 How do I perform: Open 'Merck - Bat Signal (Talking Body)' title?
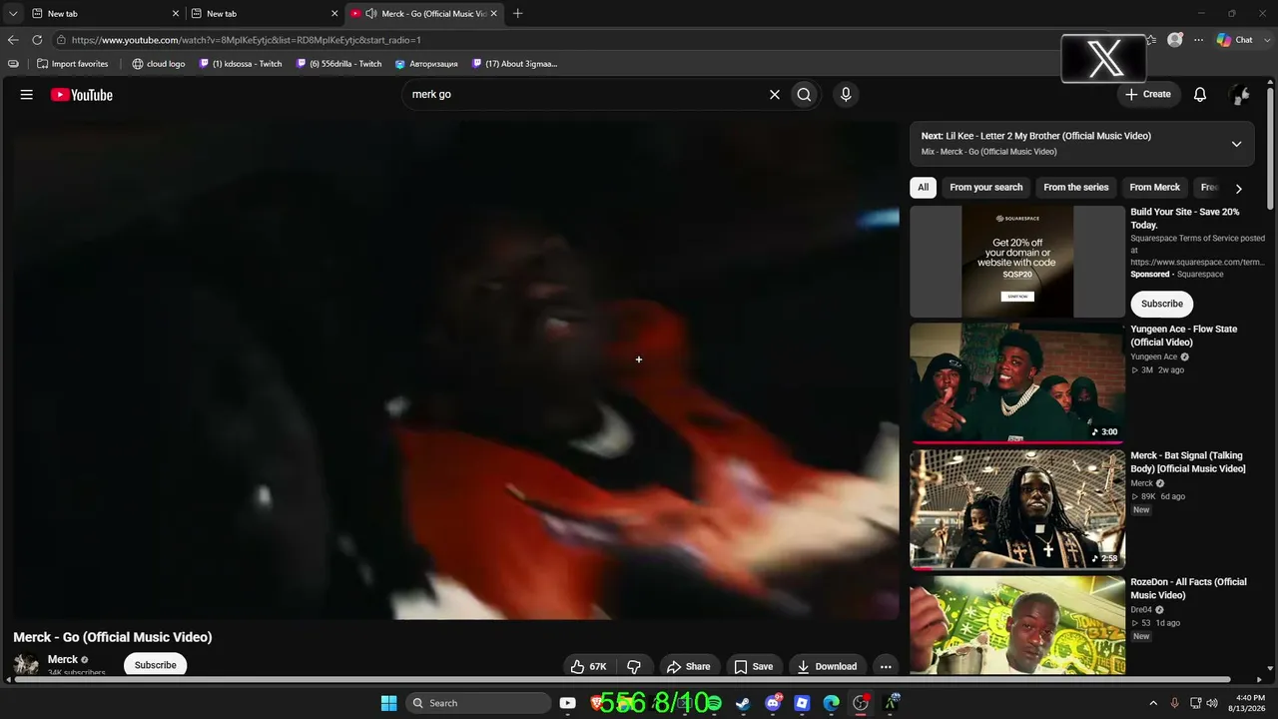1188,462
